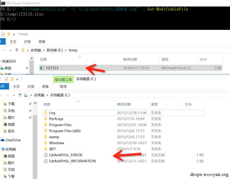Open the 管理 ribbon tab

pyautogui.click(x=63, y=86)
